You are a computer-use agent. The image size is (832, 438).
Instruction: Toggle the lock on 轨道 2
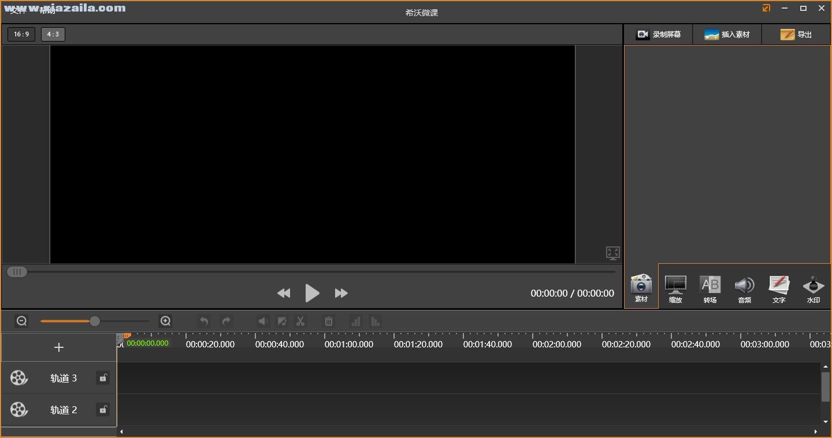pos(103,410)
